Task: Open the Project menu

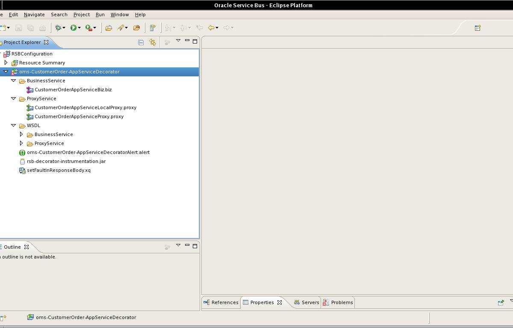Action: 82,15
